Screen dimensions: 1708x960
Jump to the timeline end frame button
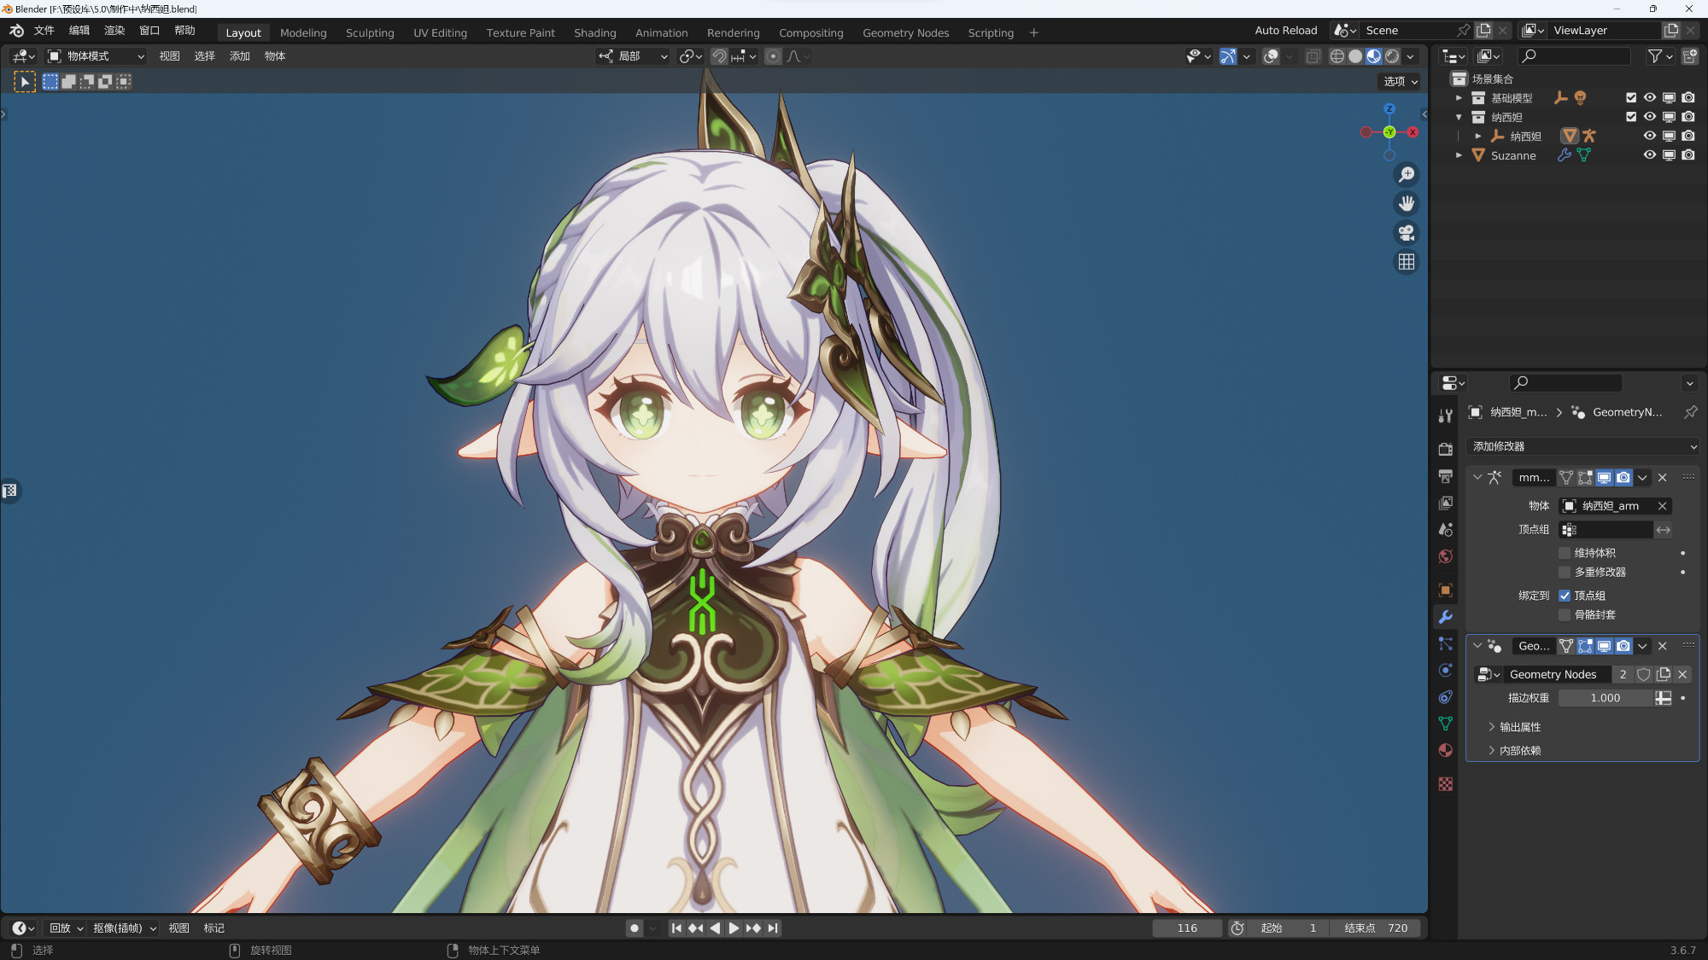(x=773, y=928)
